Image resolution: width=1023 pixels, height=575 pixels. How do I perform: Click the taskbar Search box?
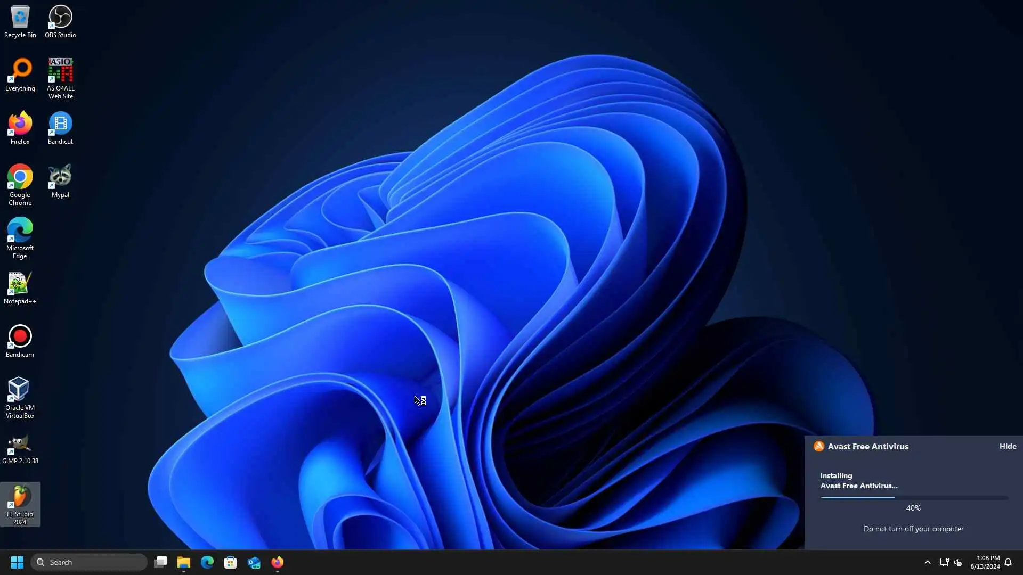89,562
